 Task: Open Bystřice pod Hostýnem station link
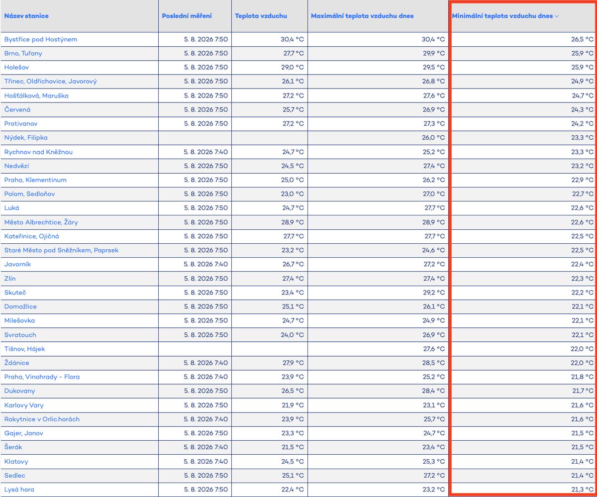(x=41, y=39)
